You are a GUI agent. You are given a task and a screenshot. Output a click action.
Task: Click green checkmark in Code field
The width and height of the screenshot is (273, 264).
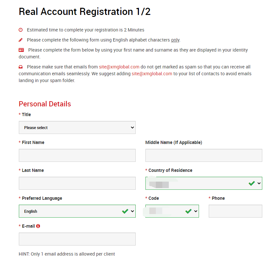tap(188, 211)
